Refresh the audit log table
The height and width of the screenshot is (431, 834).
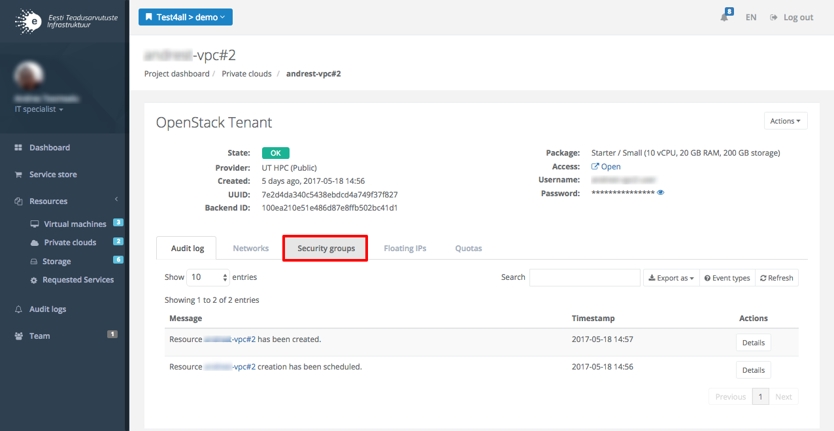pos(776,278)
